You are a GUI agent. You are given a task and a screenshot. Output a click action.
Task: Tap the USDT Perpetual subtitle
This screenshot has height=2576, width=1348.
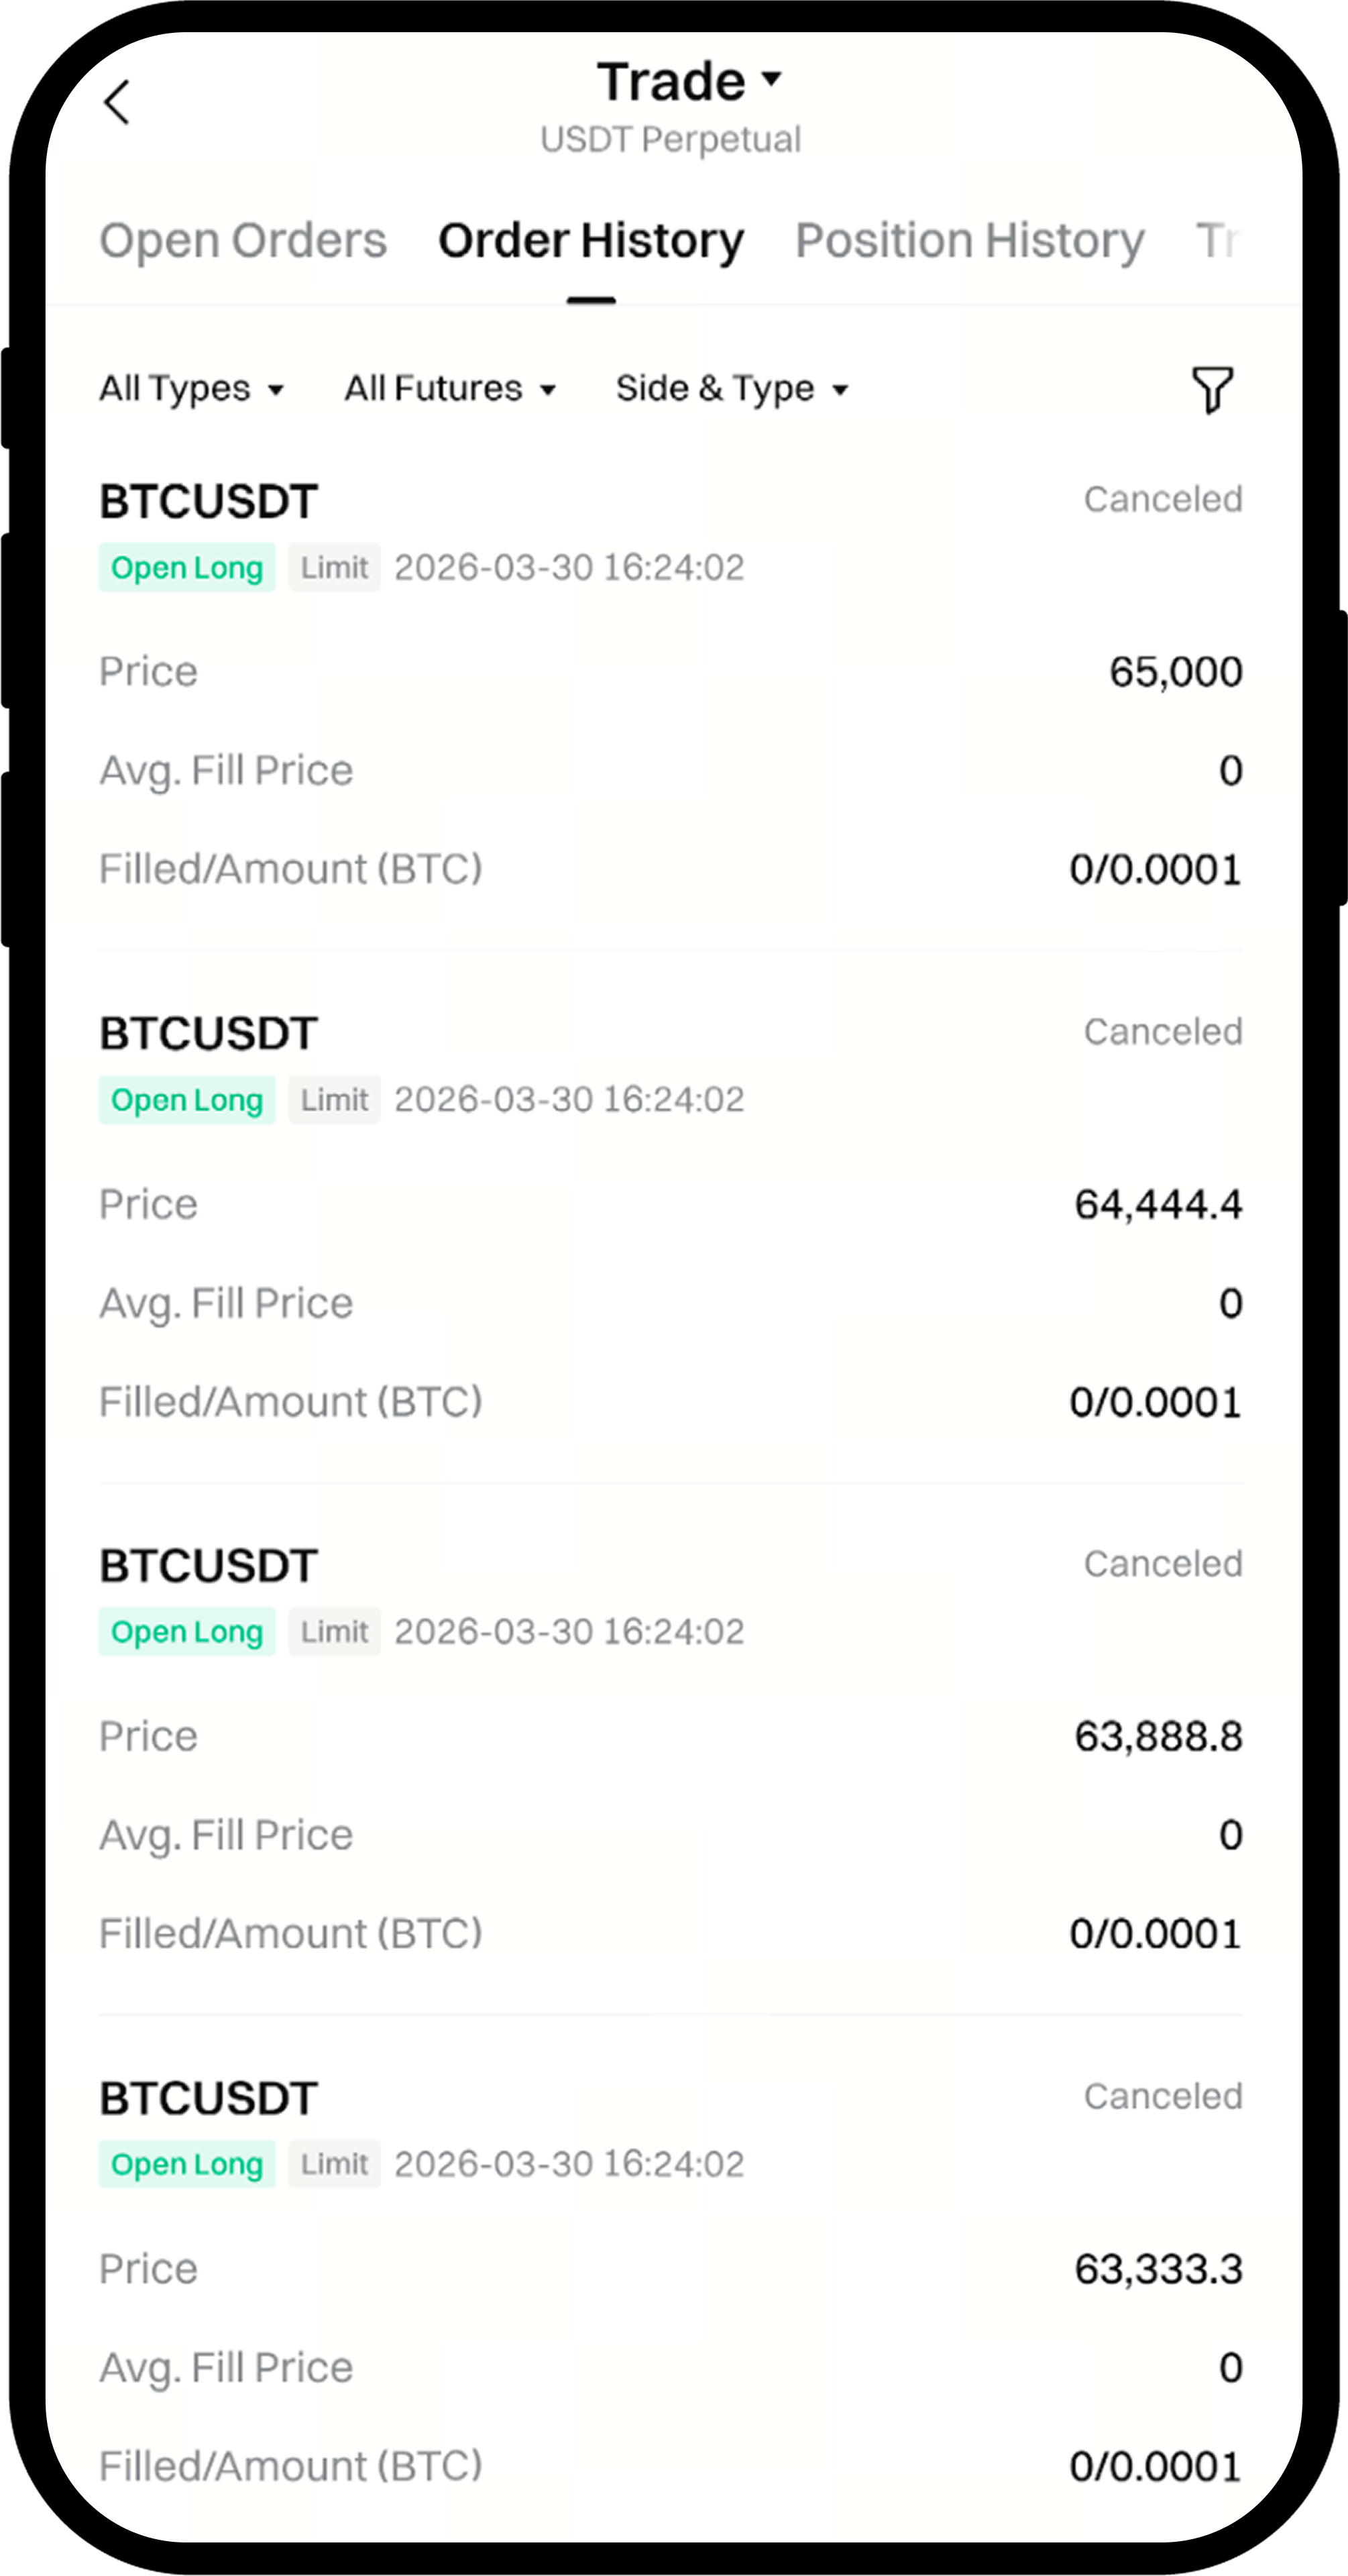coord(670,140)
